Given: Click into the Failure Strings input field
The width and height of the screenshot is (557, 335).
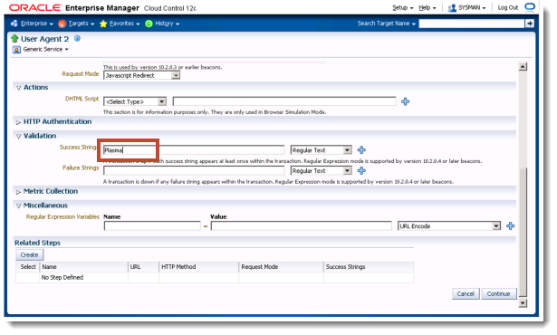Looking at the screenshot, I should (194, 170).
